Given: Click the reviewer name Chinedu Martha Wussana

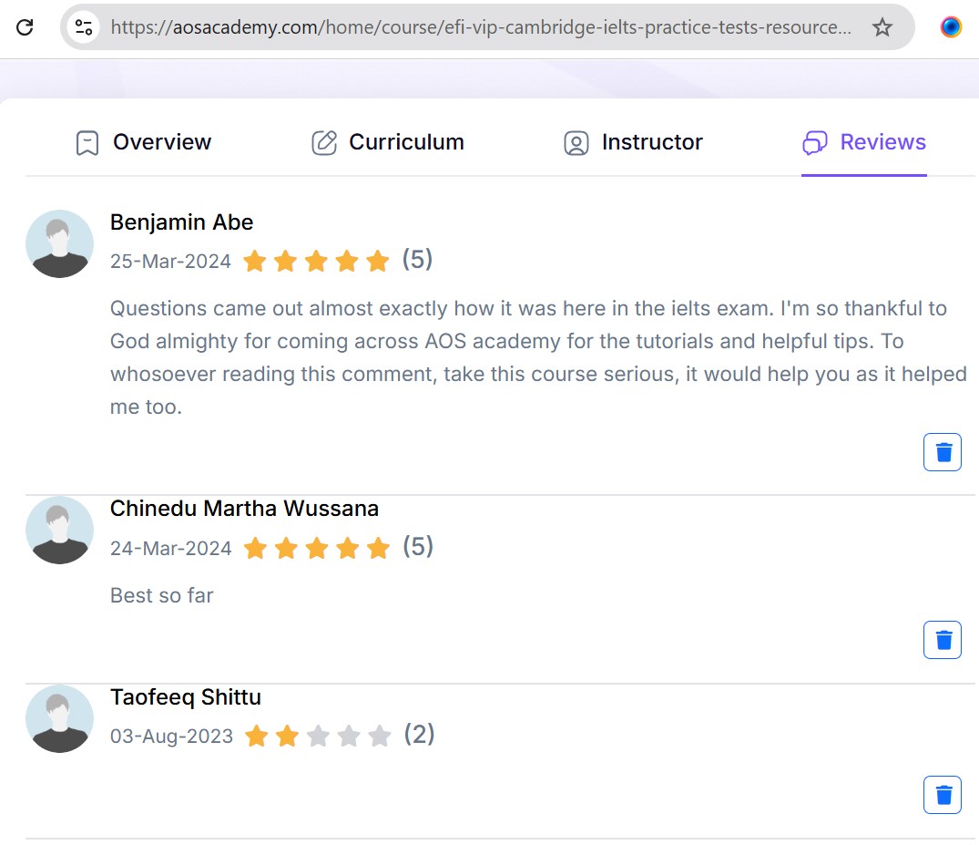Looking at the screenshot, I should 244,509.
